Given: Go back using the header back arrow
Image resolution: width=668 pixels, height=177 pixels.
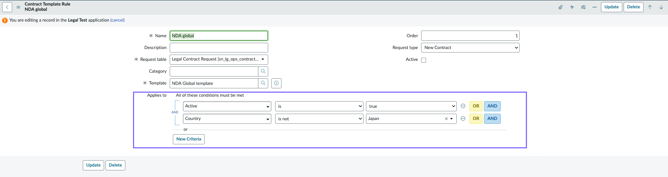Looking at the screenshot, I should click(x=7, y=7).
